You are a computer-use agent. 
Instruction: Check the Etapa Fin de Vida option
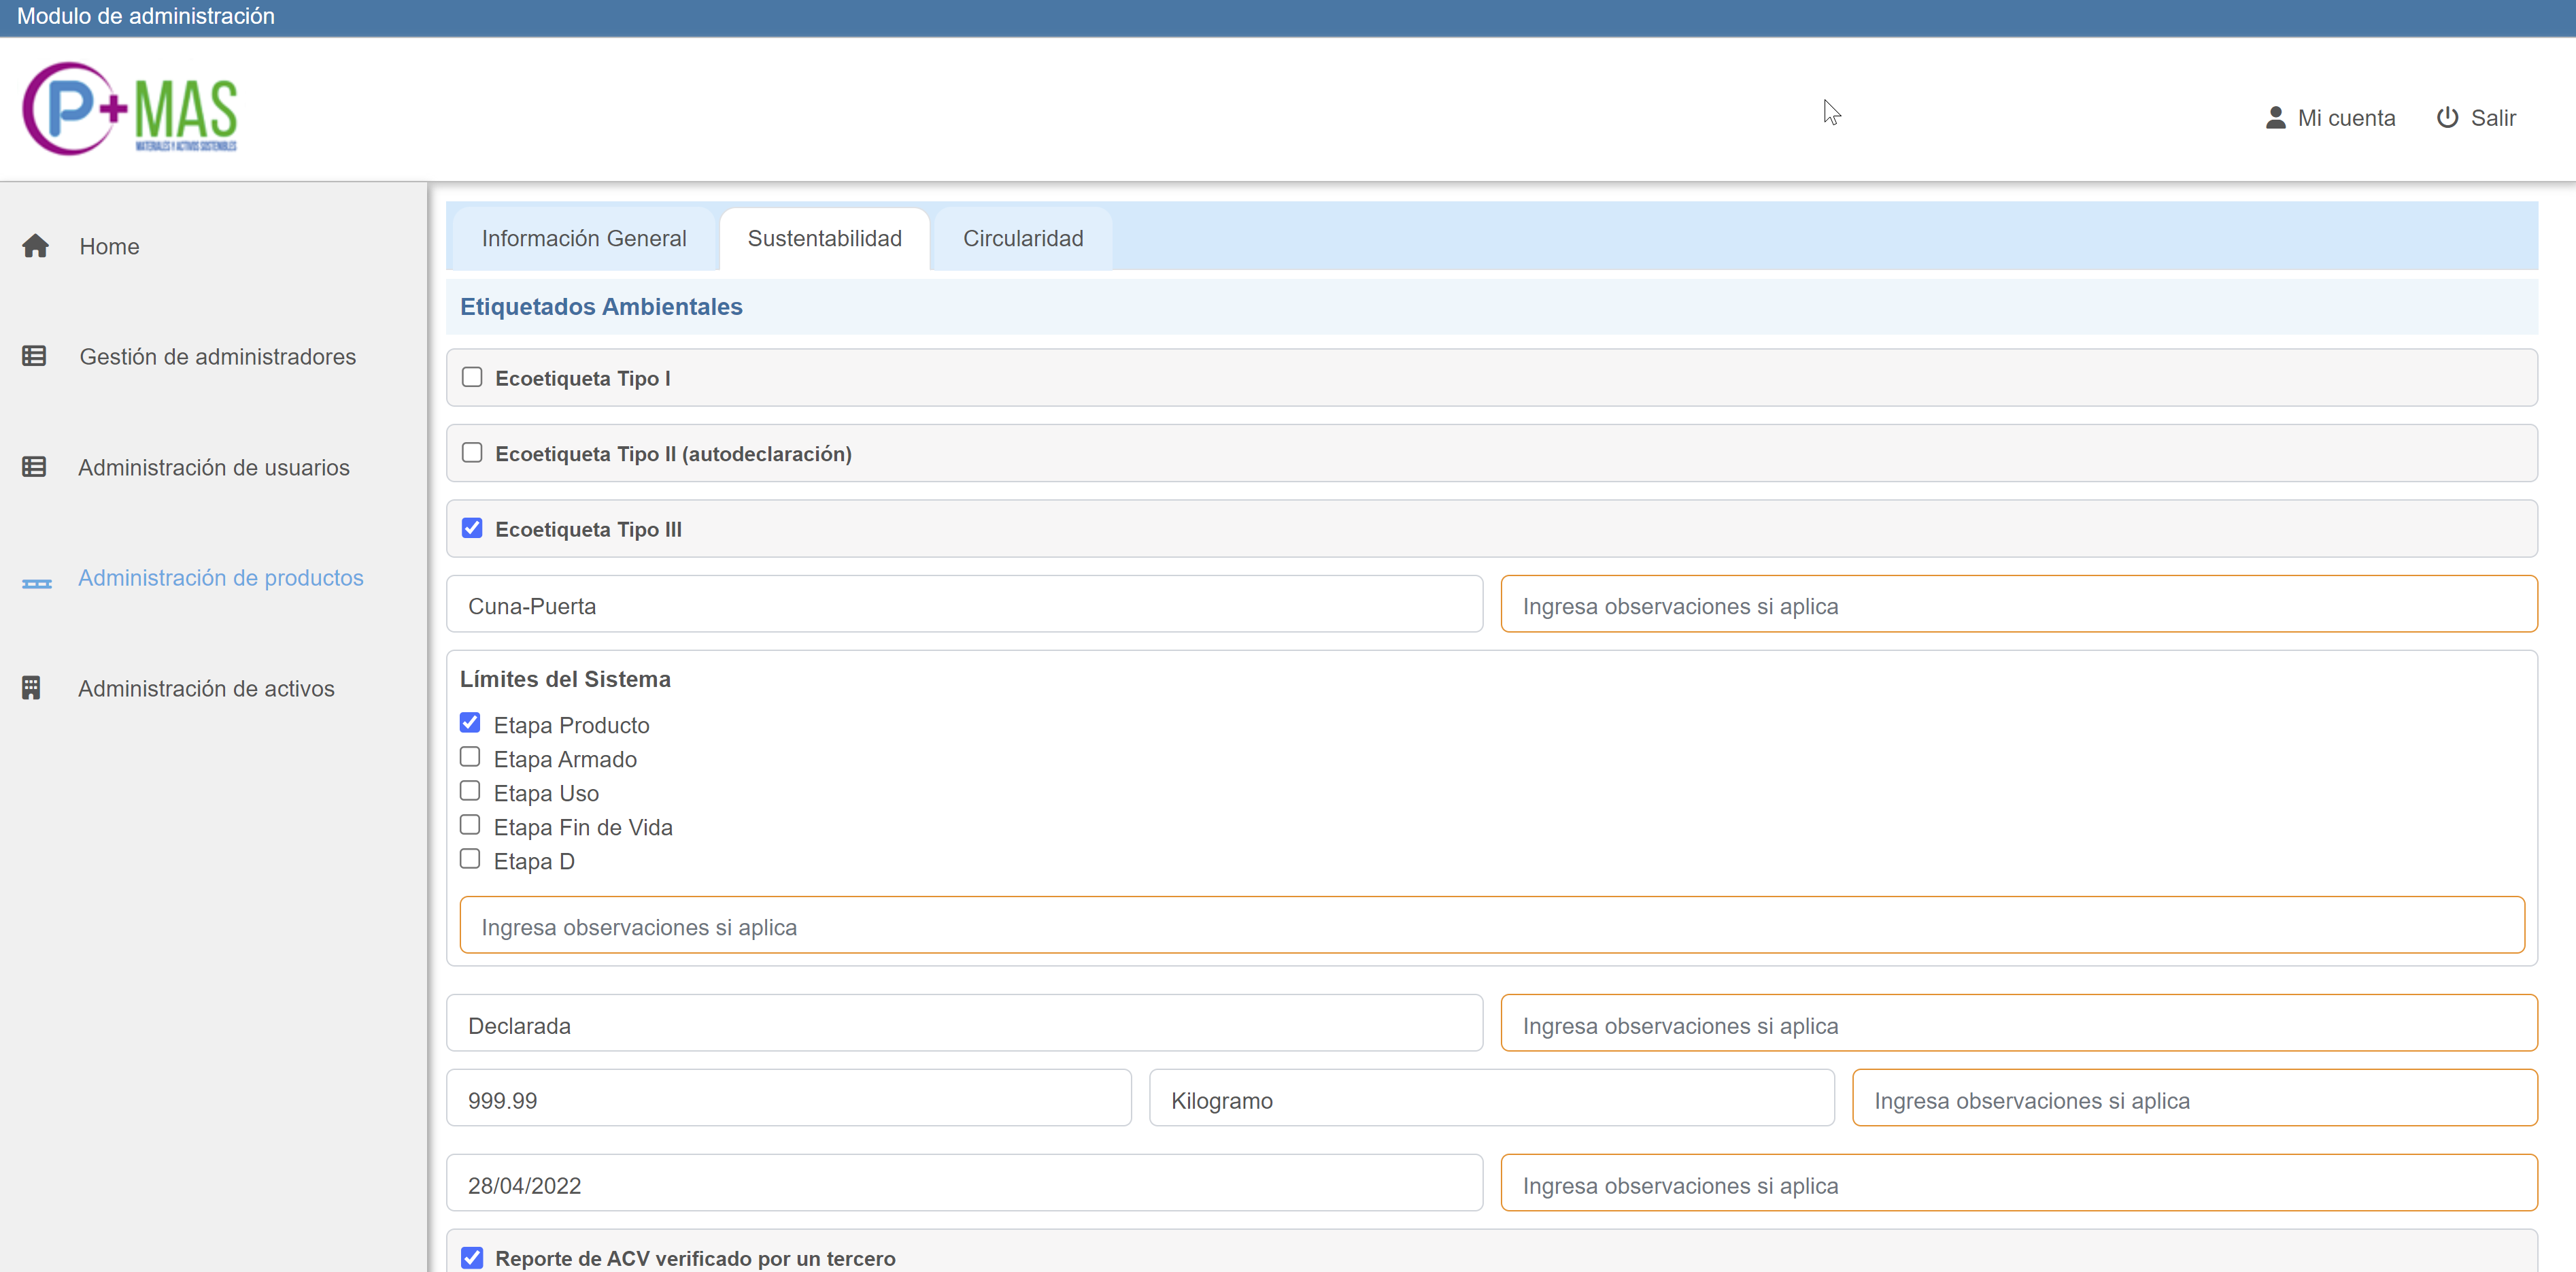(470, 825)
